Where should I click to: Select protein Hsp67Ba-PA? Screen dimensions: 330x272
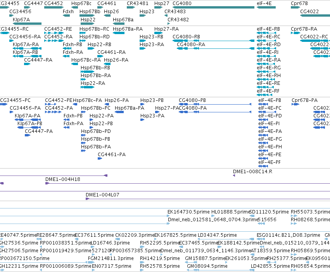click(x=129, y=108)
